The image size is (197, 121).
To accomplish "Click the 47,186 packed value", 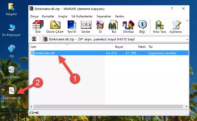I will (x=131, y=53).
